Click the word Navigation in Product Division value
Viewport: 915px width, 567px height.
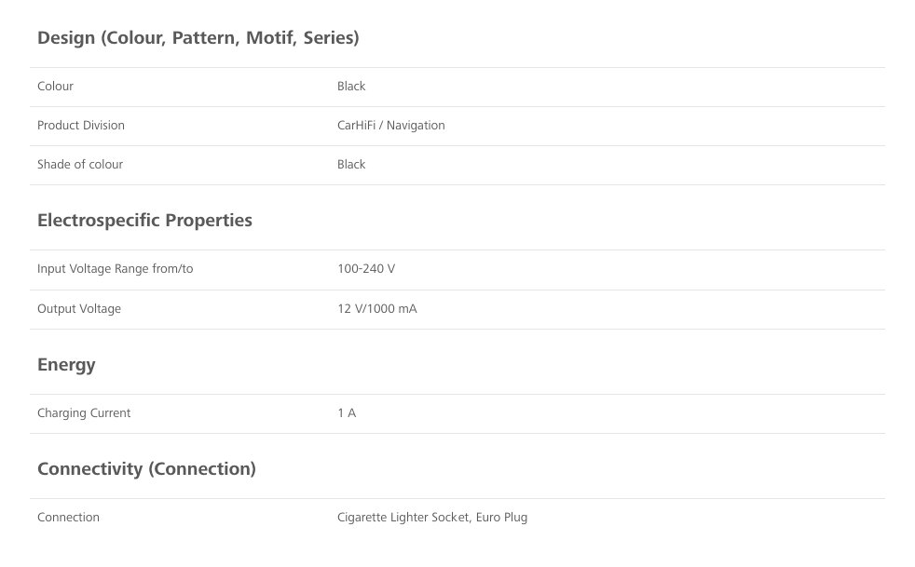[x=416, y=126]
